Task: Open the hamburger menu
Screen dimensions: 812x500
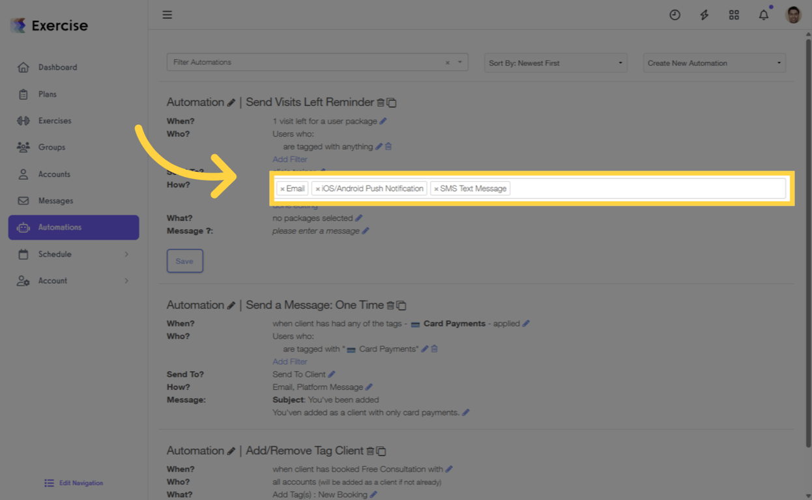Action: (x=167, y=14)
